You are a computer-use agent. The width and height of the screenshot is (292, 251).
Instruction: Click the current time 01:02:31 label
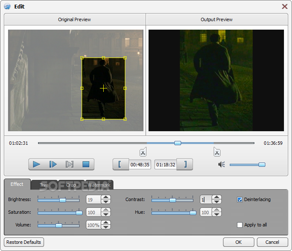(19, 143)
